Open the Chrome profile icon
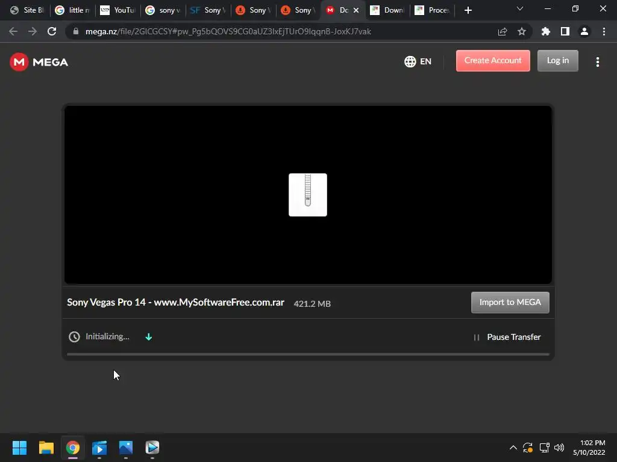This screenshot has width=617, height=462. [584, 31]
